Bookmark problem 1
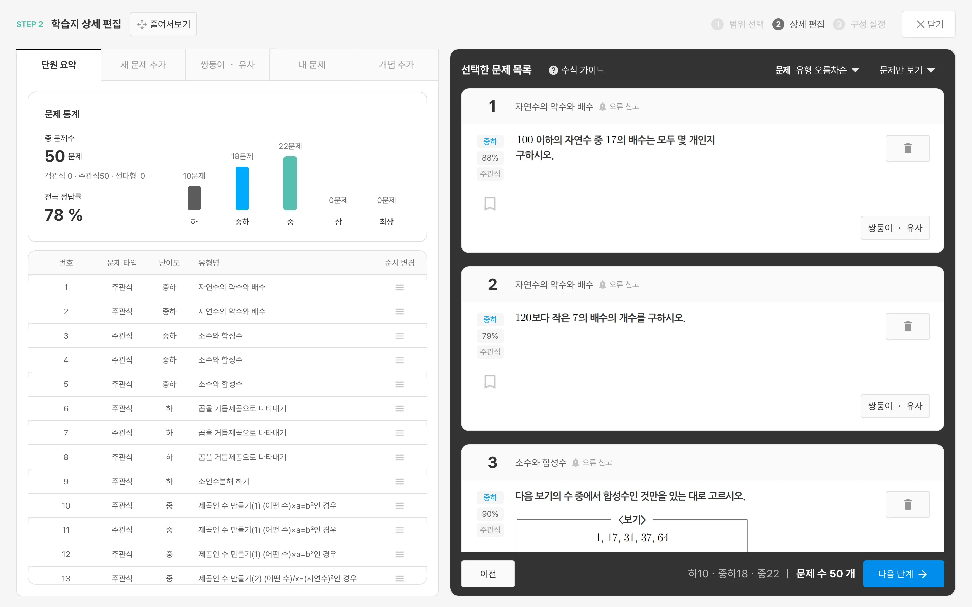This screenshot has height=607, width=972. 490,204
